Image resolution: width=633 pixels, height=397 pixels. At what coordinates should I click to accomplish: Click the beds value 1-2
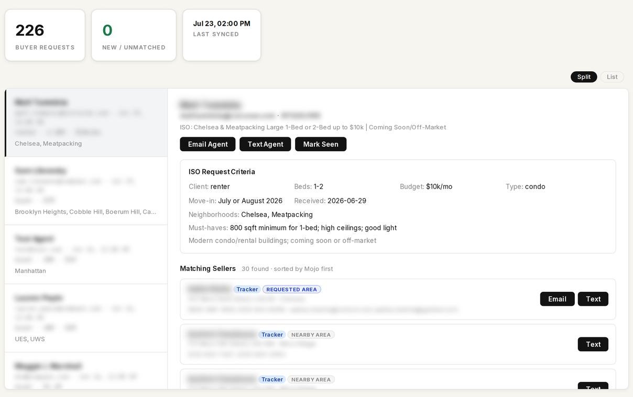point(319,186)
